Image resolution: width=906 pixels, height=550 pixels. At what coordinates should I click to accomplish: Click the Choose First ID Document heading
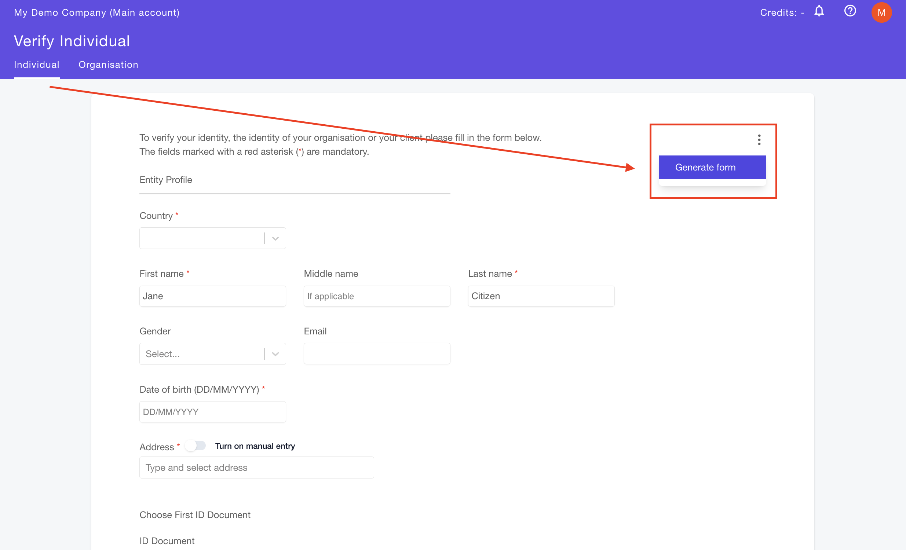[194, 515]
